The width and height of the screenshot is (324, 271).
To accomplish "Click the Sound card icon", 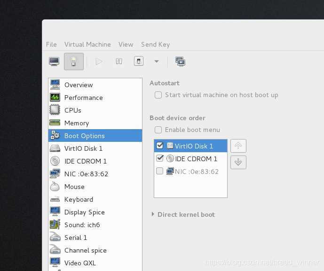I will pyautogui.click(x=55, y=224).
